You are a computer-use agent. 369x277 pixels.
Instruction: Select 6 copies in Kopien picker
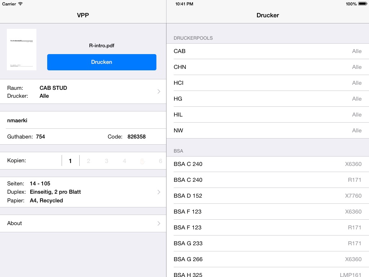(x=160, y=161)
